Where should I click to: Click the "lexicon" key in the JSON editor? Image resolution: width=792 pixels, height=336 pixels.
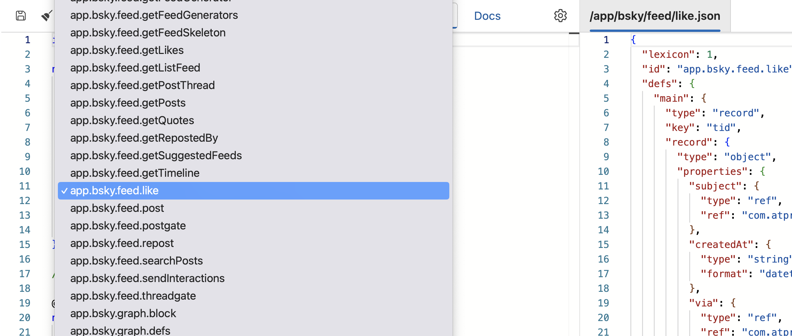point(666,55)
